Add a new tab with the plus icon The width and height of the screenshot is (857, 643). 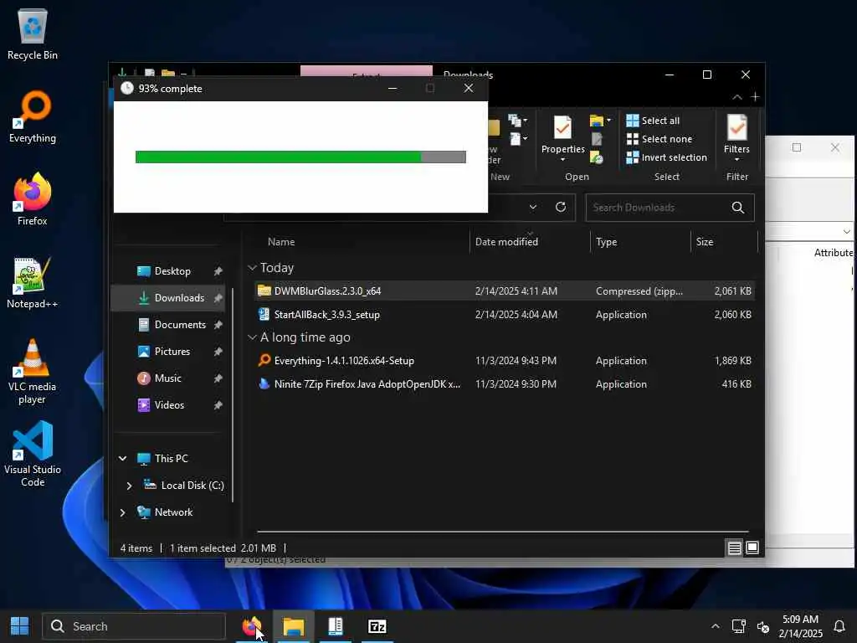[755, 97]
